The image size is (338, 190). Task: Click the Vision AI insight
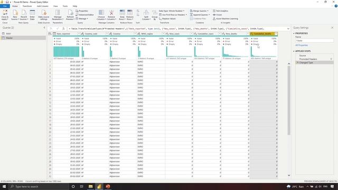click(217, 15)
